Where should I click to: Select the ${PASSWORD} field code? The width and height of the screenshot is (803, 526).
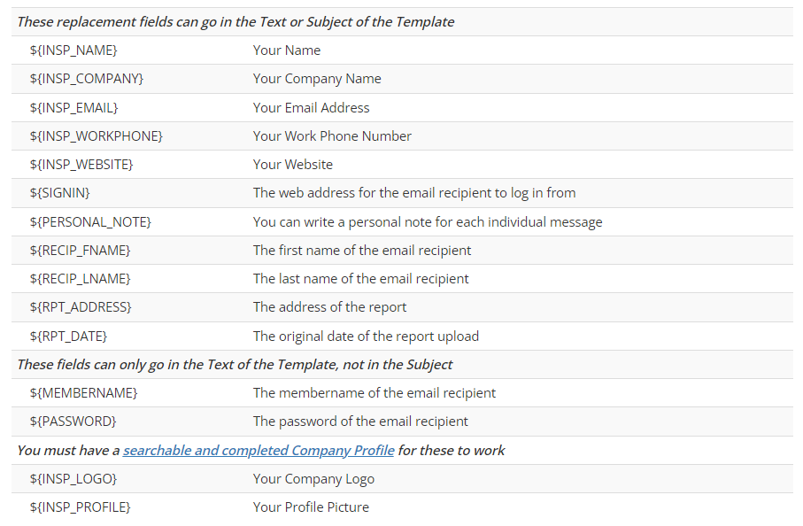coord(73,421)
